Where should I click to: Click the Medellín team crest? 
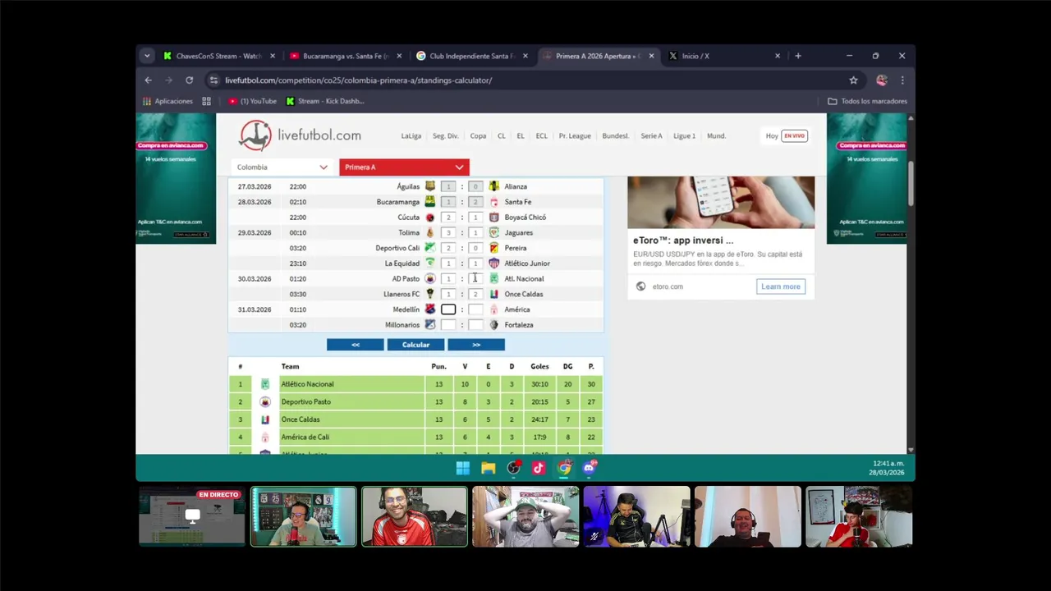[429, 309]
